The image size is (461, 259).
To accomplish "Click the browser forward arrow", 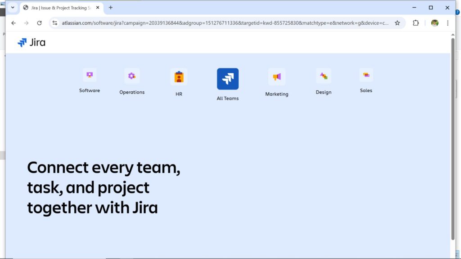I will point(26,23).
